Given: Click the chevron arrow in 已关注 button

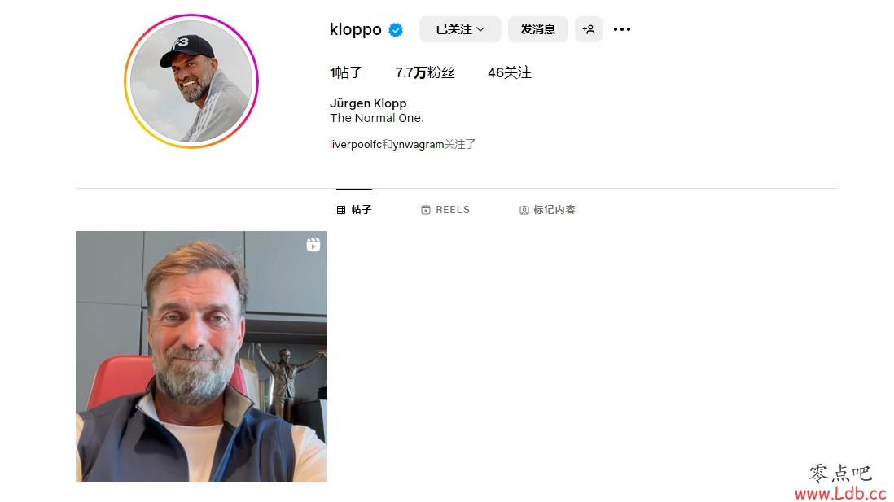Looking at the screenshot, I should (x=480, y=29).
